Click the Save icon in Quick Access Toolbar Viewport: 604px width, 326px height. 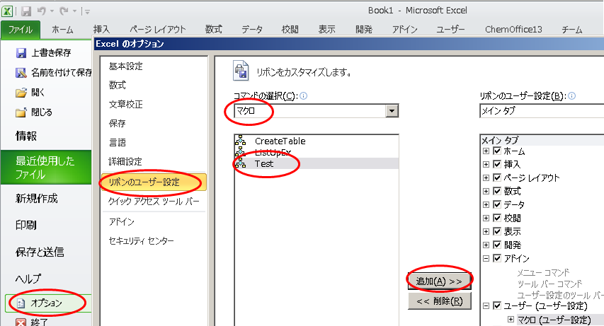point(25,11)
